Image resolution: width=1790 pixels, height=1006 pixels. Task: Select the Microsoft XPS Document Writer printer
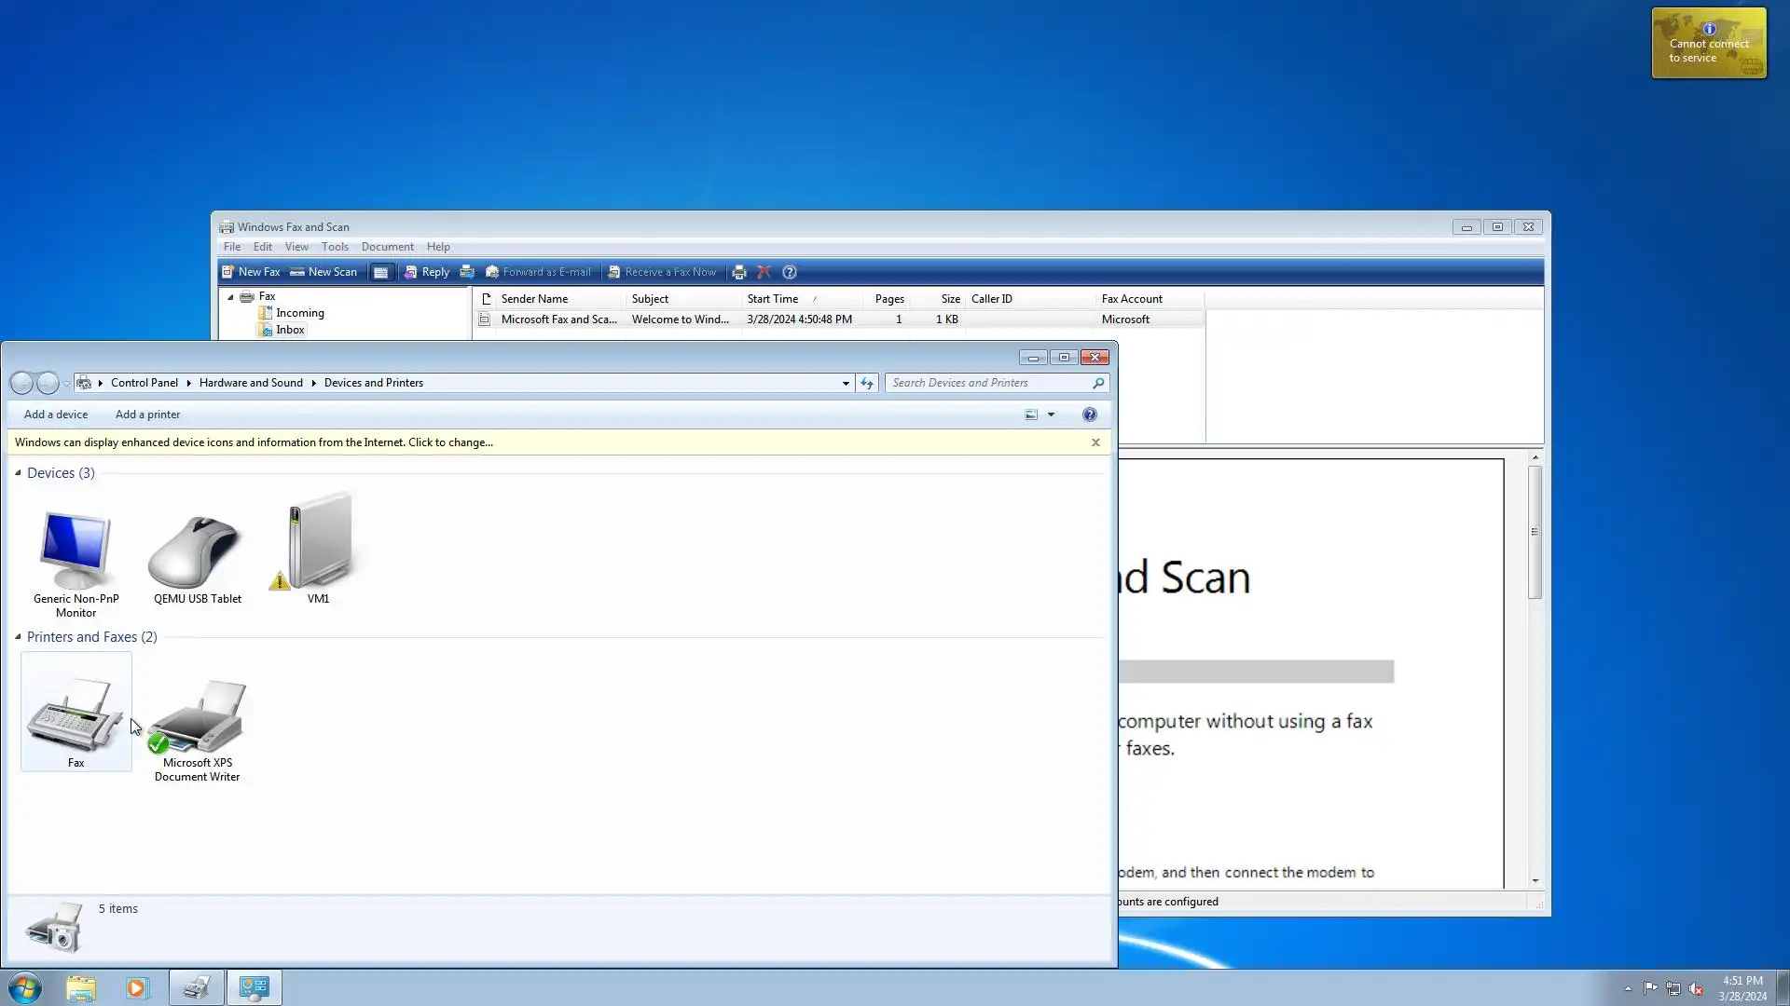pyautogui.click(x=197, y=717)
